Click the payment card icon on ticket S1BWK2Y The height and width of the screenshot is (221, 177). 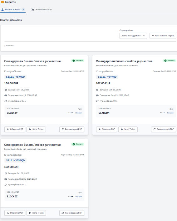coord(6,95)
